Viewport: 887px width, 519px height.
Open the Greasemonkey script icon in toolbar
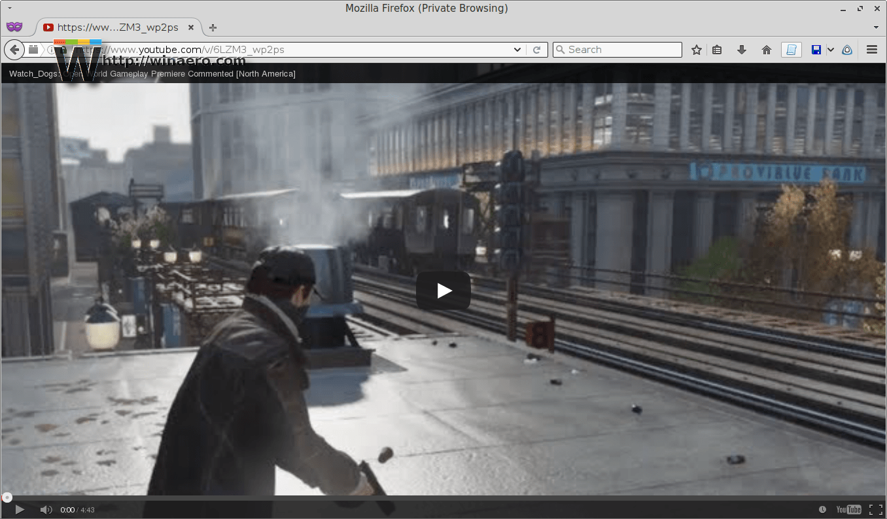(791, 49)
